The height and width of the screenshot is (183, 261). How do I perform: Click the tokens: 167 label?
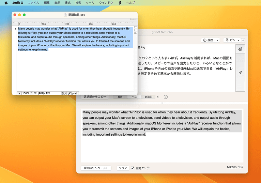(x=235, y=167)
